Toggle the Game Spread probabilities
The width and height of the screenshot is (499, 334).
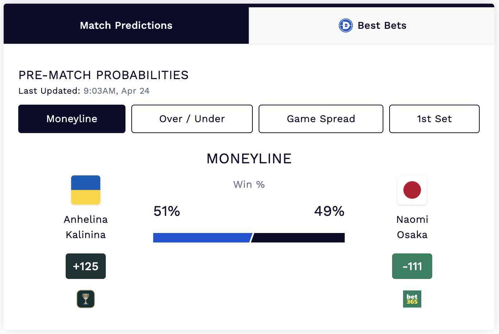(321, 119)
